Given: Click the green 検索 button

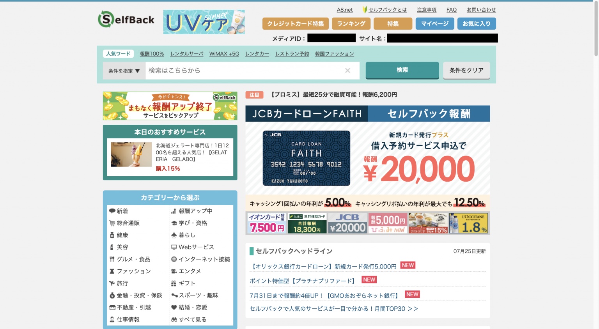Looking at the screenshot, I should pyautogui.click(x=402, y=70).
